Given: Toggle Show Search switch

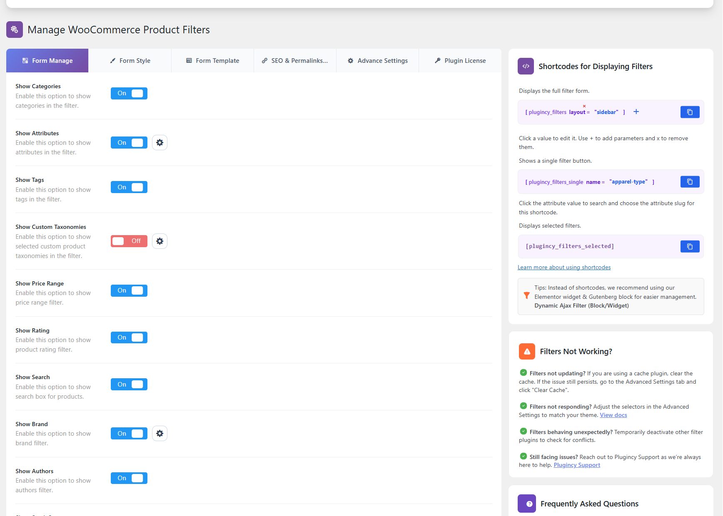Looking at the screenshot, I should point(129,385).
